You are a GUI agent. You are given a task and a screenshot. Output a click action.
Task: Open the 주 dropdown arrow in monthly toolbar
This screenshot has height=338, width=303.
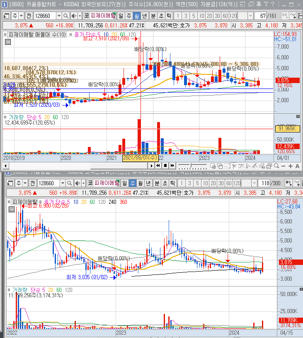coord(21,16)
